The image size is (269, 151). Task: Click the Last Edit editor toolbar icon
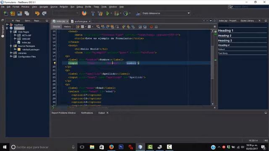tap(78, 27)
